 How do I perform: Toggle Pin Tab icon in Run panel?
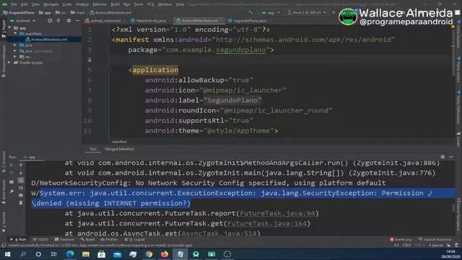(12, 192)
